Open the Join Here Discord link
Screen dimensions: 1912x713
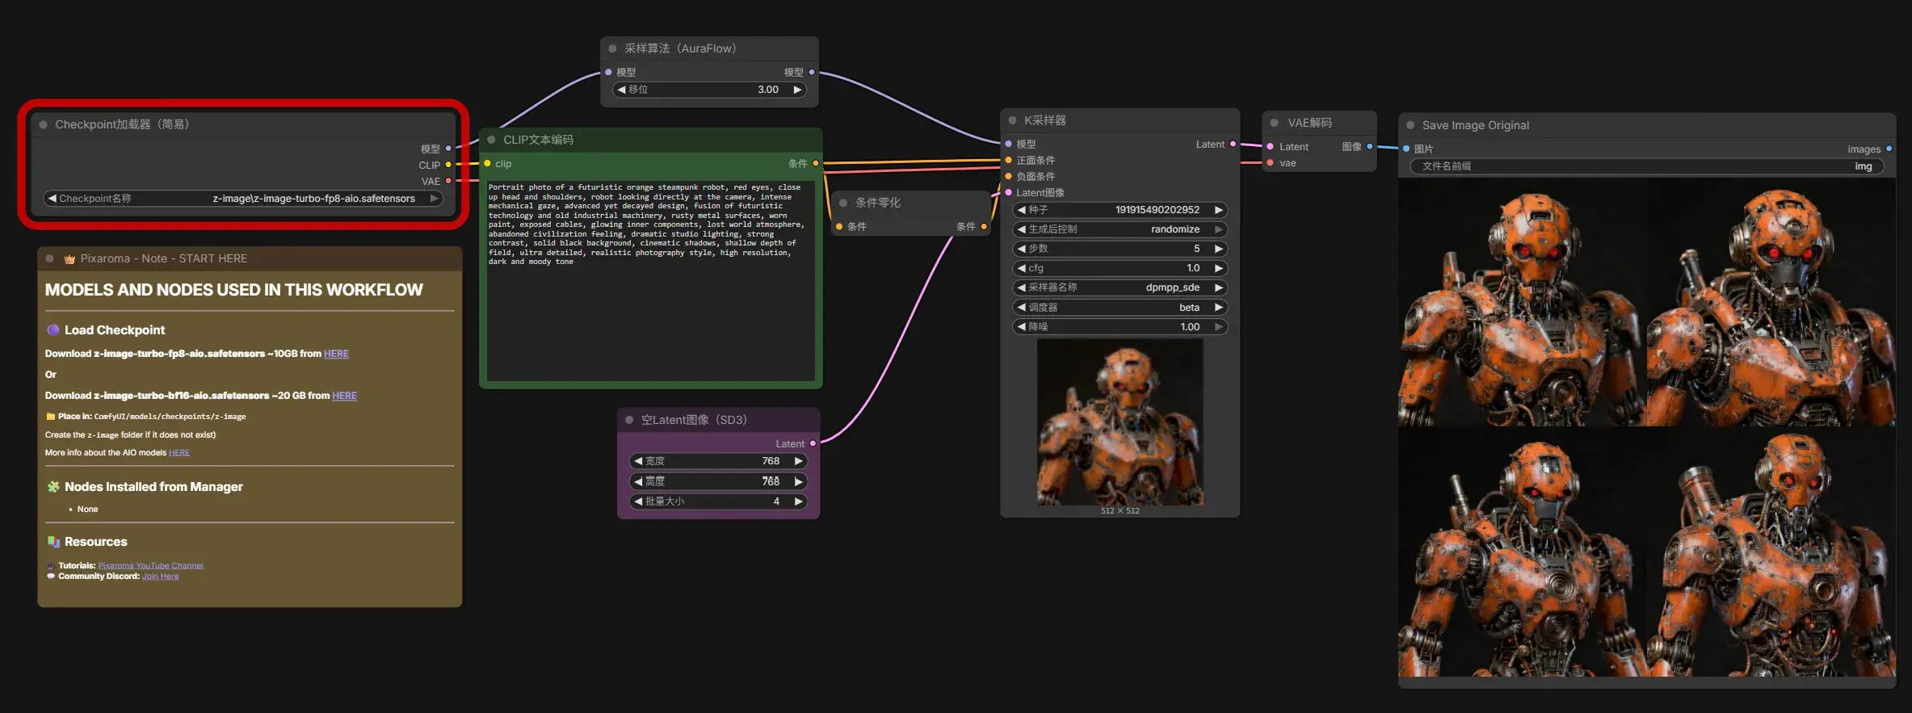pyautogui.click(x=161, y=577)
